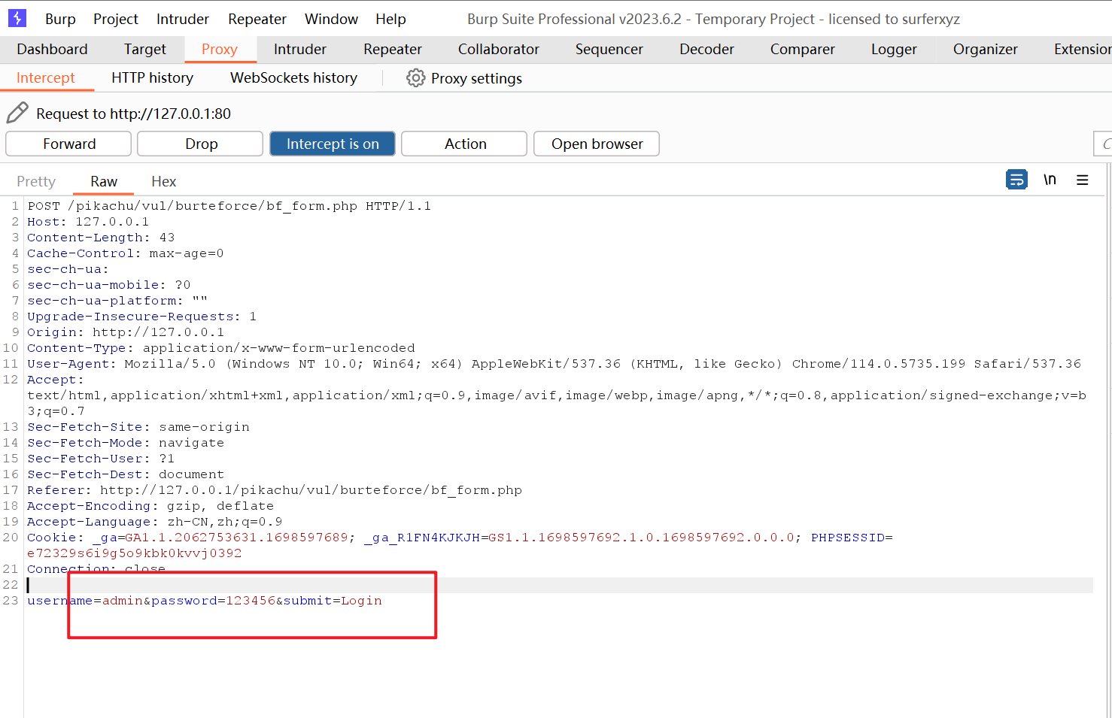The image size is (1112, 718).
Task: Toggle the word wrap icon in editor
Action: (x=1016, y=180)
